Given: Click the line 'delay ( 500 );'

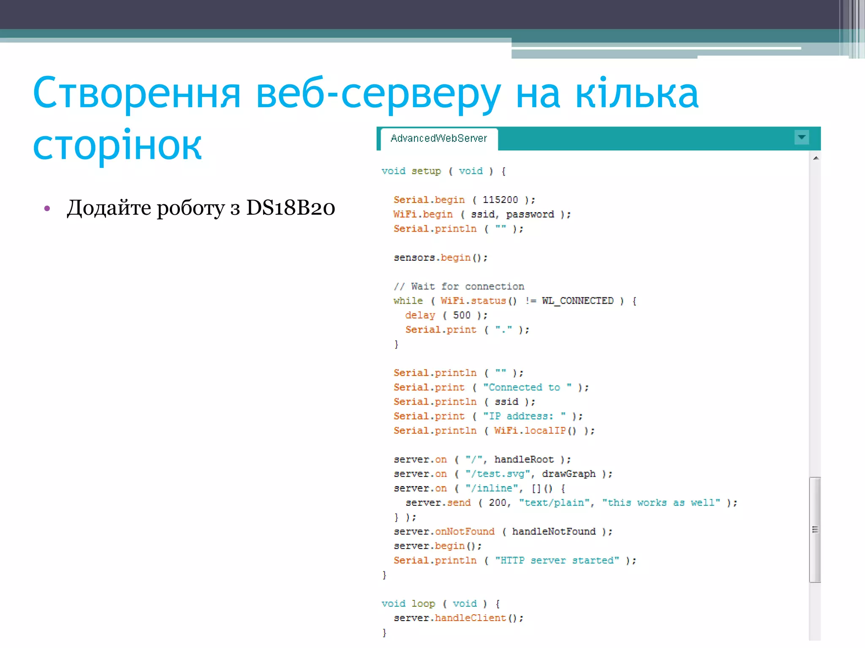Looking at the screenshot, I should tap(446, 315).
